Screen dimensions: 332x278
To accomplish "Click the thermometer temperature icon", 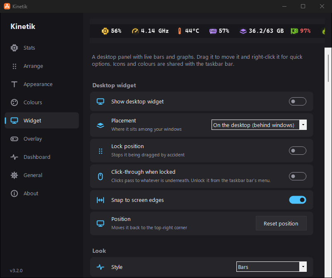I will 180,31.
